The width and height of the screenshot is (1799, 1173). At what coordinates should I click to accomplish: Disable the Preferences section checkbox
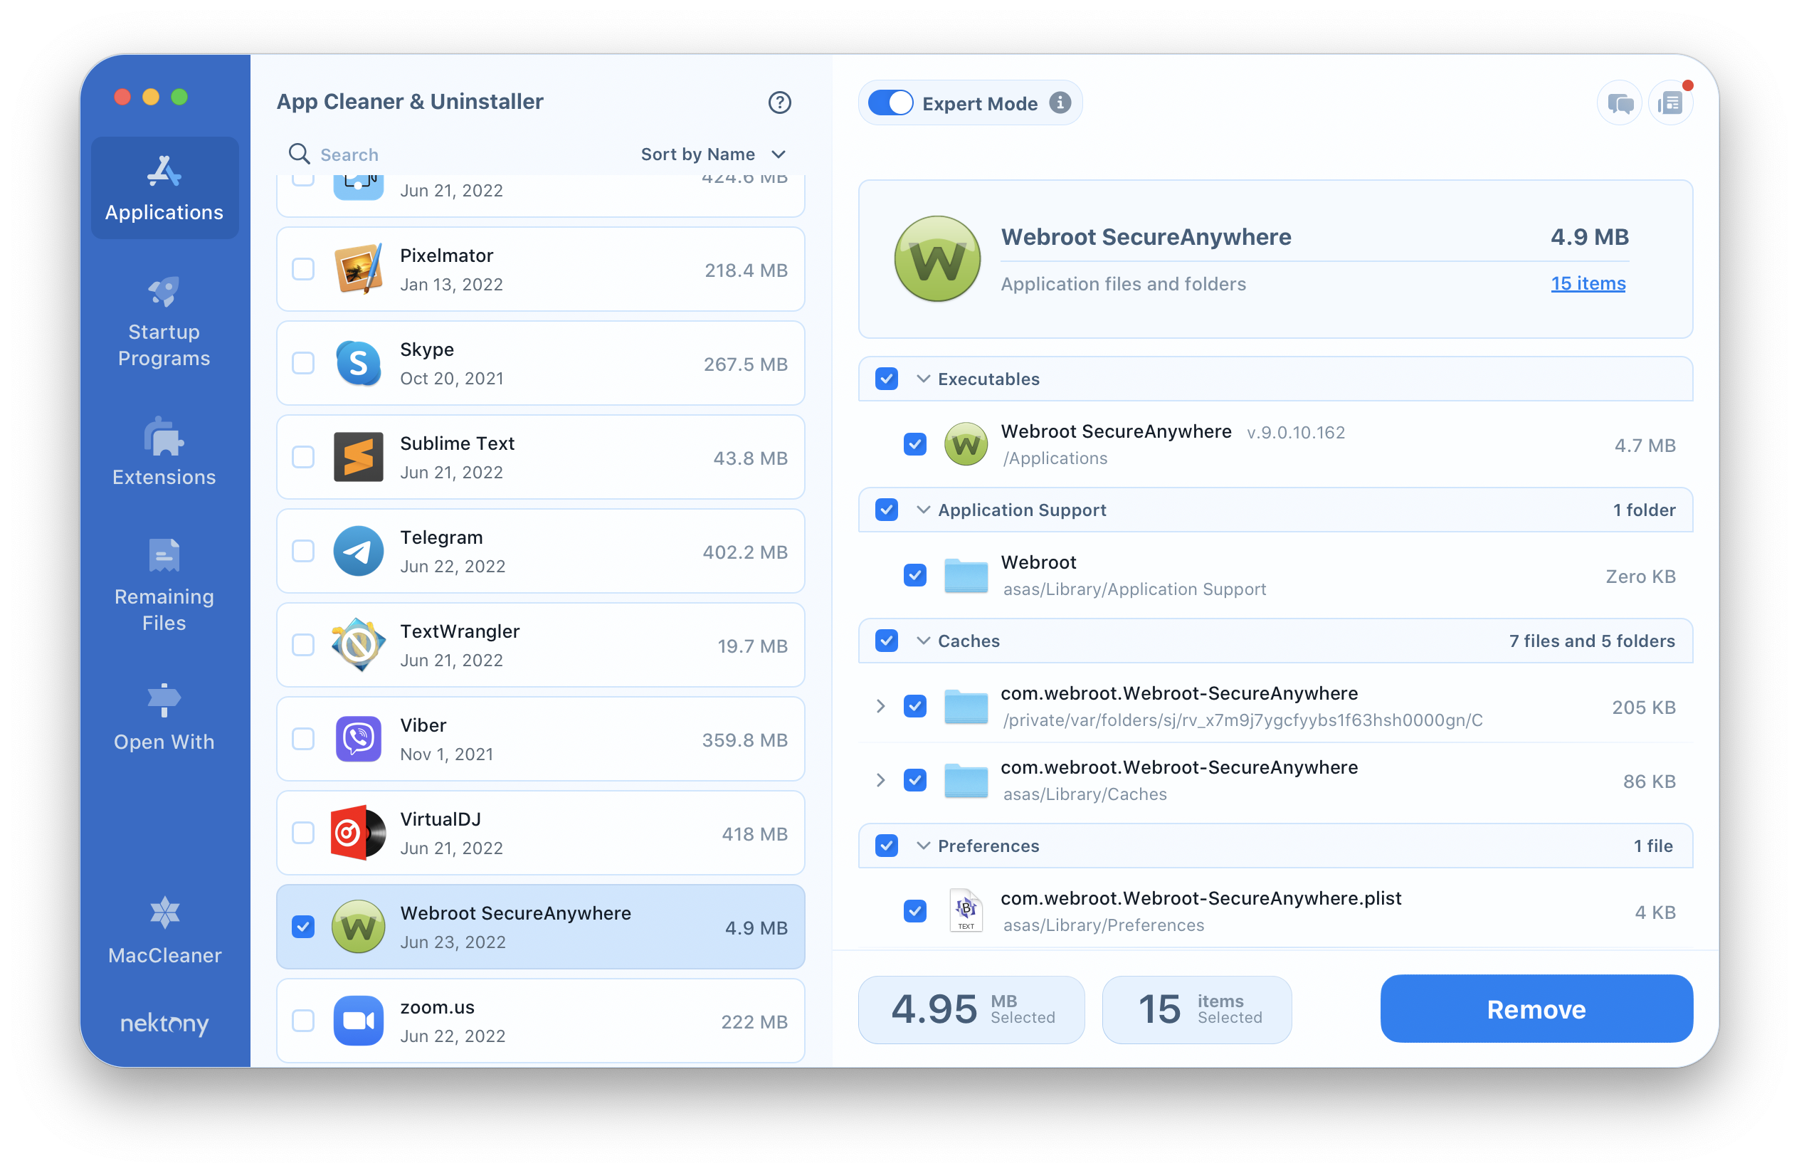885,845
